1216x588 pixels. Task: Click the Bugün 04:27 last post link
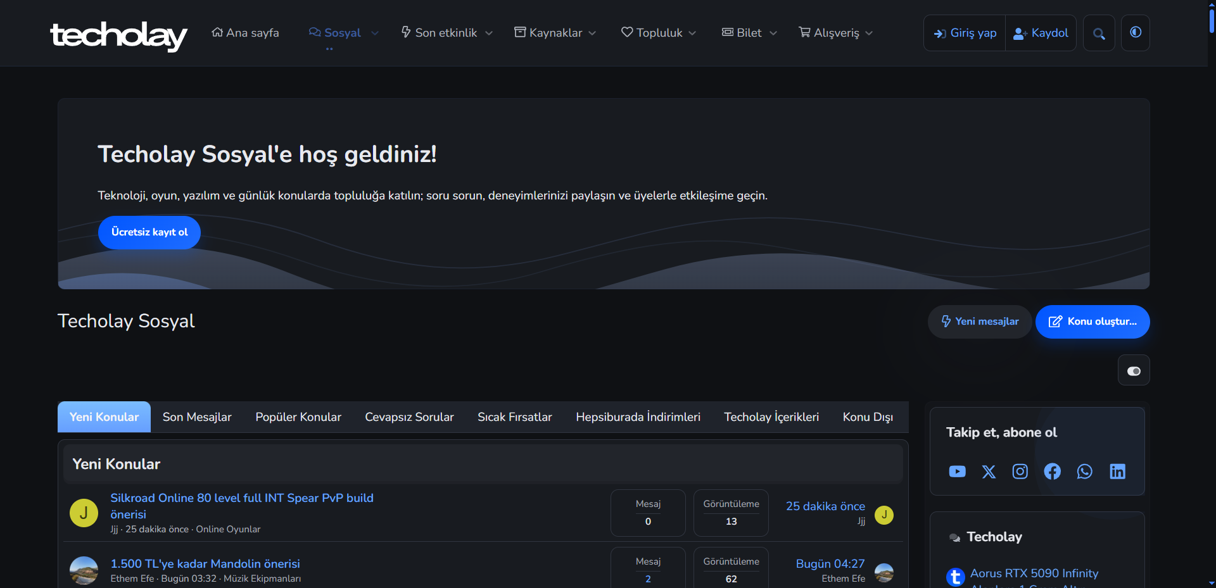[830, 563]
